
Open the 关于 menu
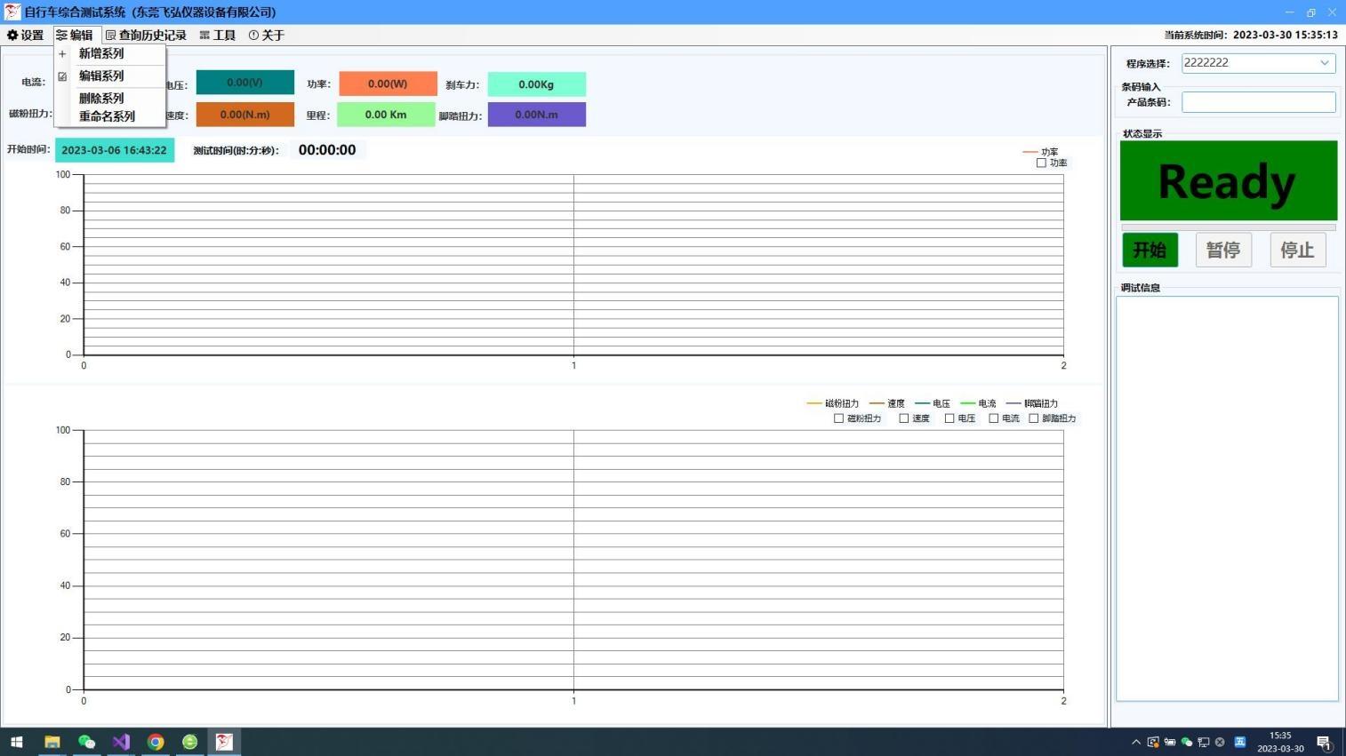pyautogui.click(x=267, y=36)
